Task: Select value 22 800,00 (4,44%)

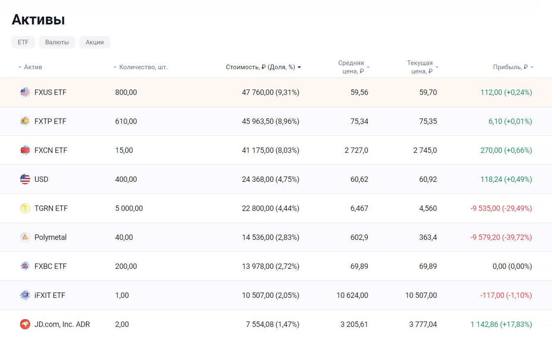Action: pyautogui.click(x=271, y=208)
